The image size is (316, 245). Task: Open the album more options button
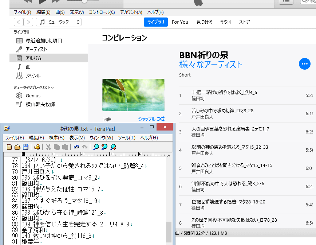(x=304, y=64)
